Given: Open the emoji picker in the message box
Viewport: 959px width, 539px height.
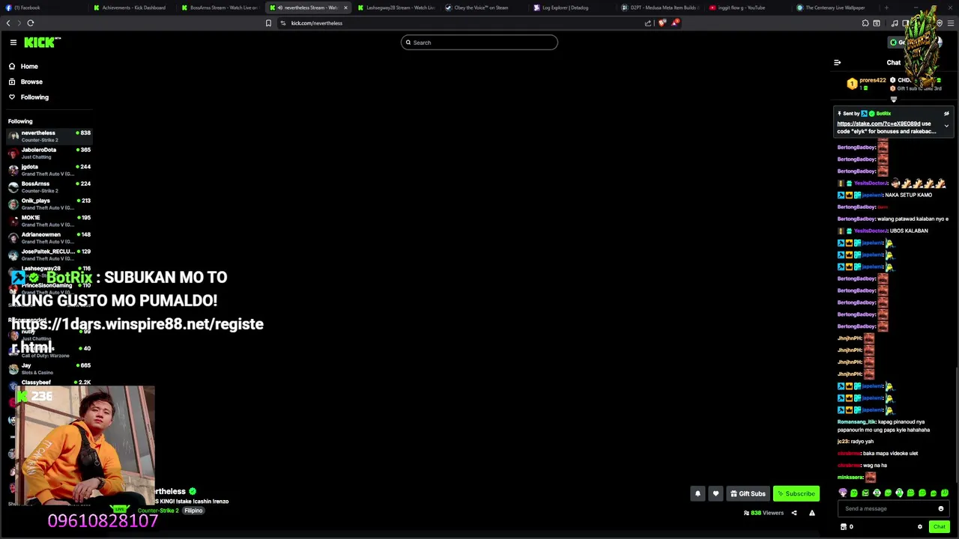Looking at the screenshot, I should pos(941,509).
